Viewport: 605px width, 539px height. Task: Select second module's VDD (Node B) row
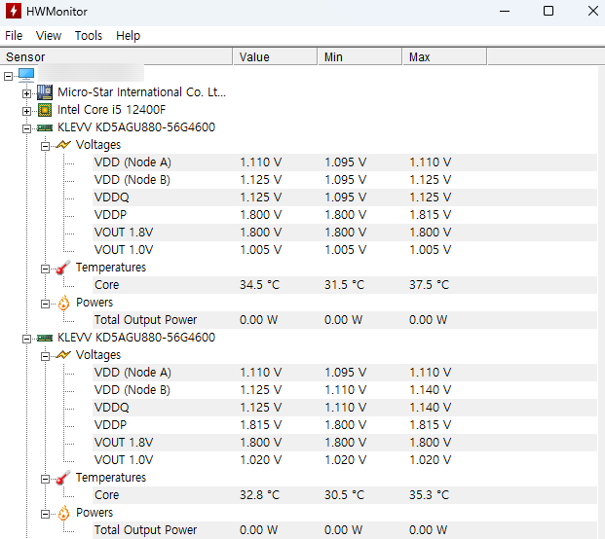pos(345,390)
